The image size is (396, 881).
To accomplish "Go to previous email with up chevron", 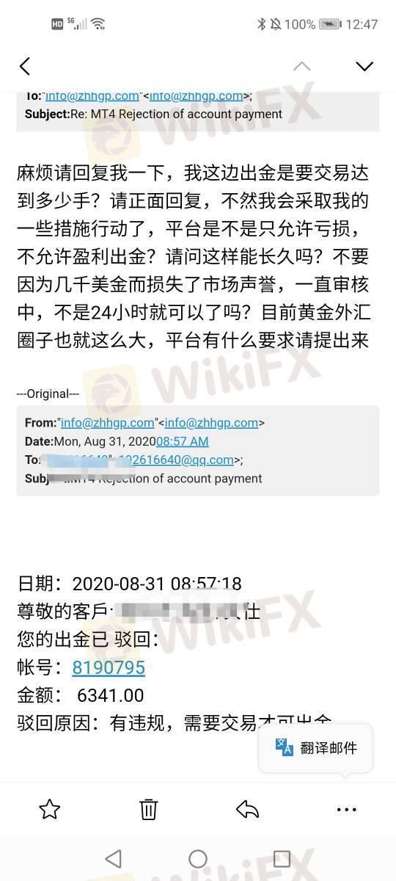I will tap(301, 66).
